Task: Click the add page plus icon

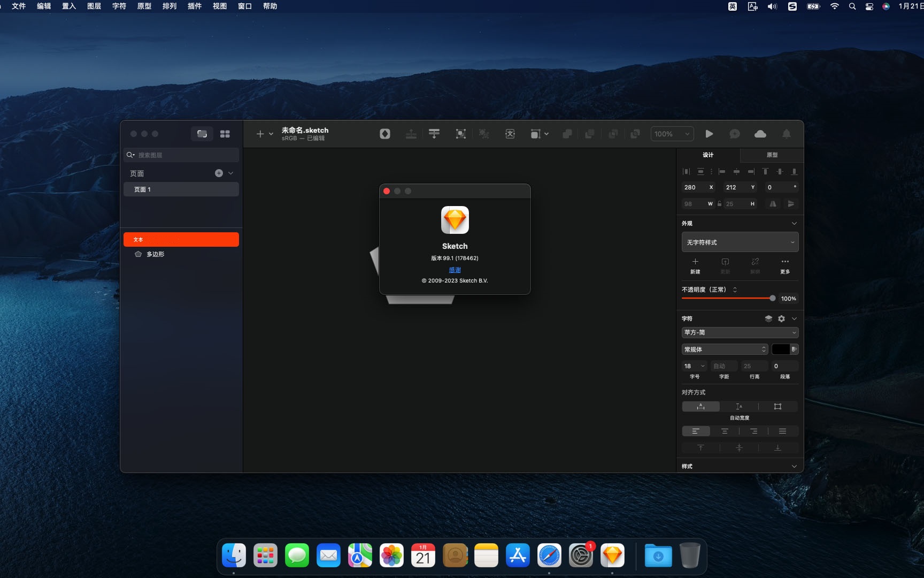Action: (x=219, y=173)
